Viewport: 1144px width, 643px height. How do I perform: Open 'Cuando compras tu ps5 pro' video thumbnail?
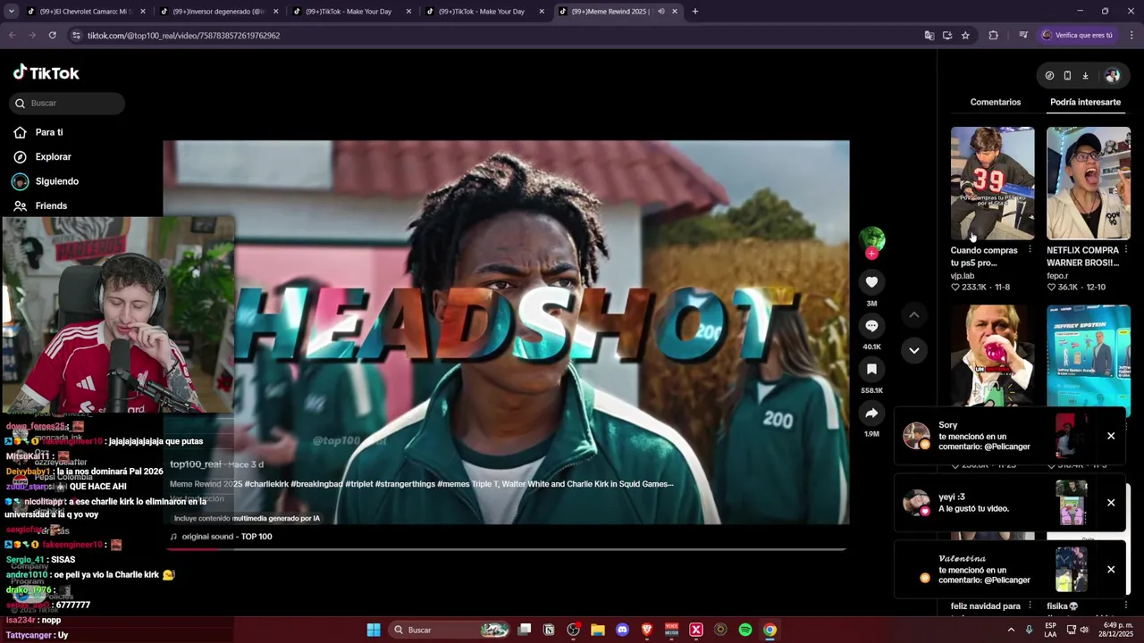992,183
